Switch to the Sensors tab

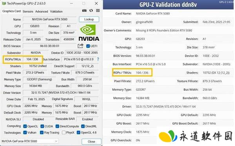click(28, 11)
